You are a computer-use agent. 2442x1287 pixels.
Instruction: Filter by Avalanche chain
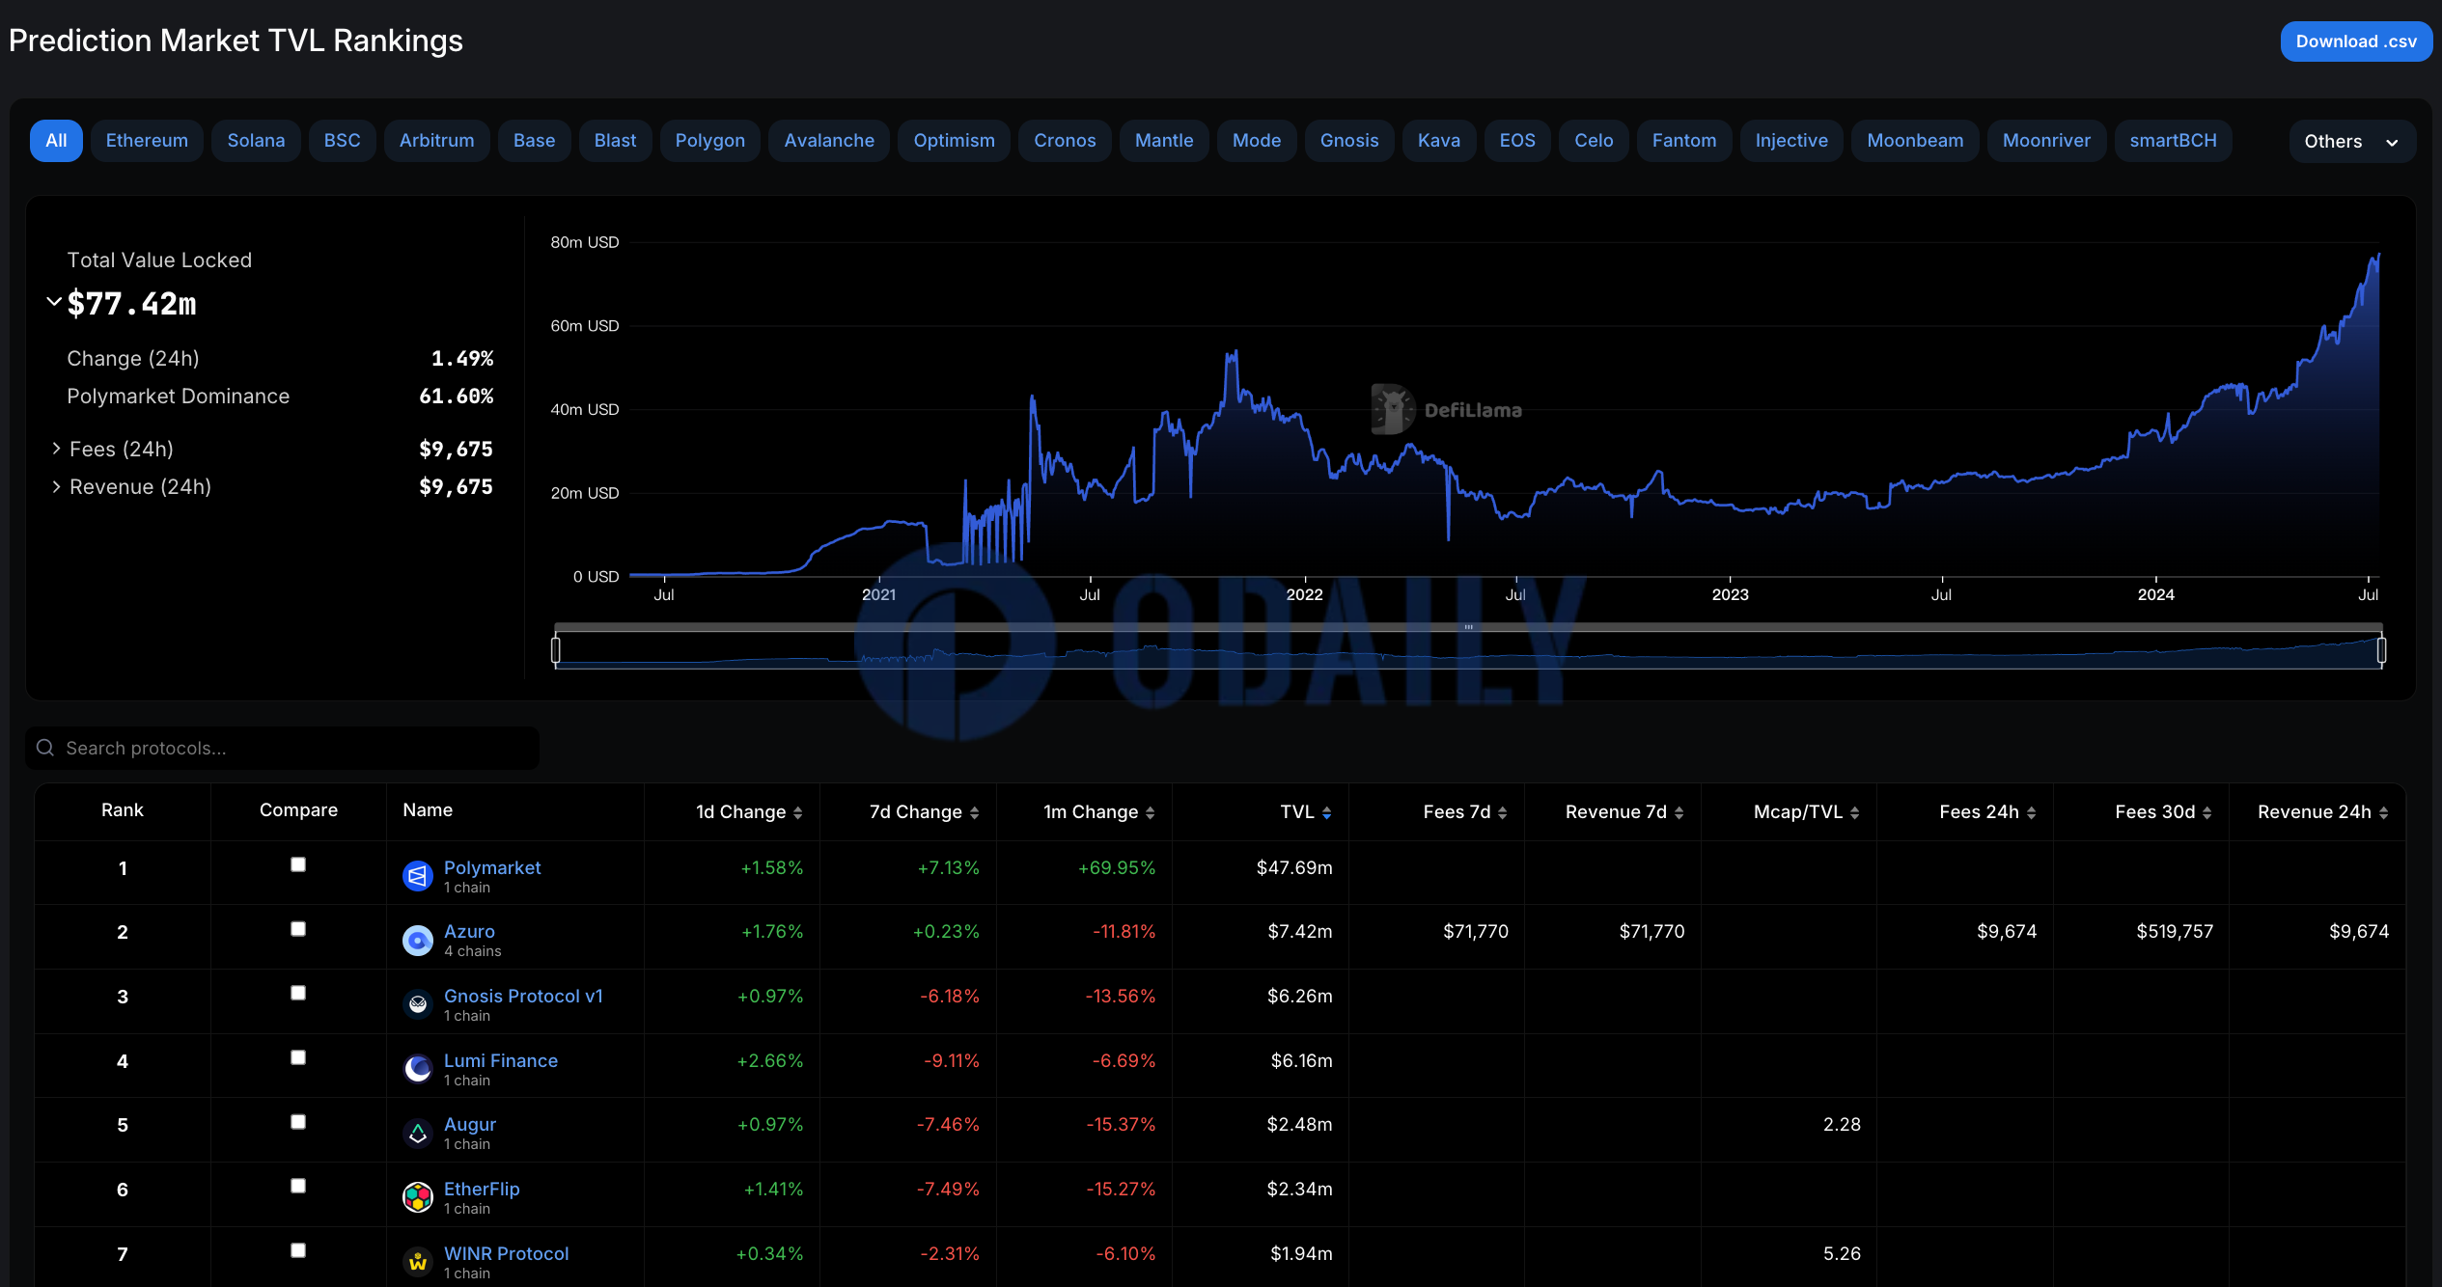click(x=829, y=141)
